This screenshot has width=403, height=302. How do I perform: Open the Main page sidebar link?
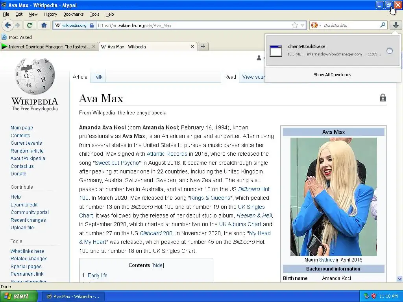click(22, 128)
